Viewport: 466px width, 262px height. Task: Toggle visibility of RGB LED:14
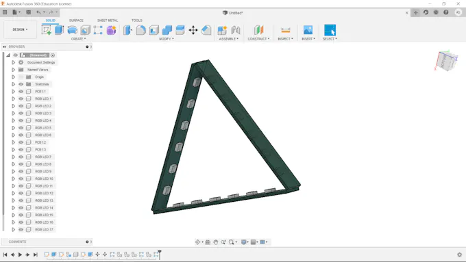pos(21,208)
